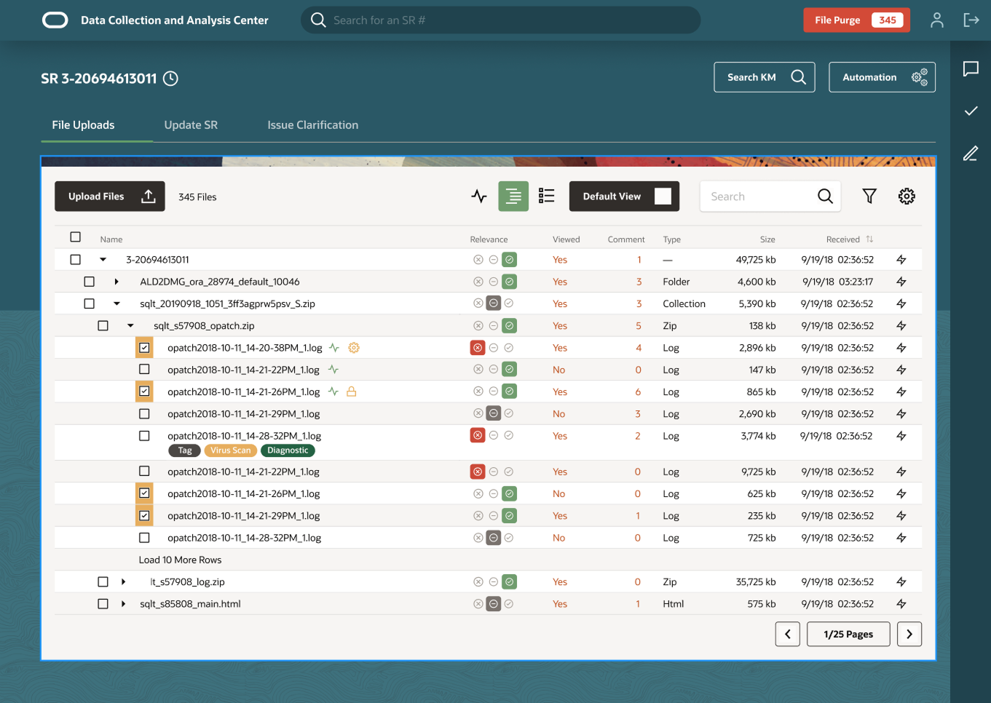
Task: Switch to the detailed list view icon
Action: click(x=546, y=196)
